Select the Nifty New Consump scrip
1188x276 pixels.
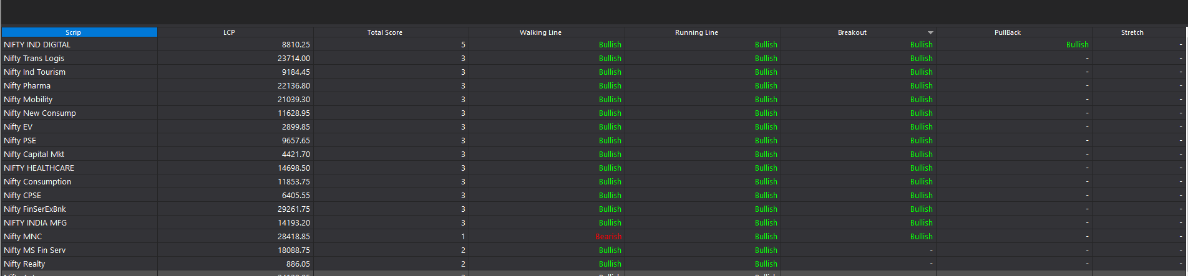point(40,113)
